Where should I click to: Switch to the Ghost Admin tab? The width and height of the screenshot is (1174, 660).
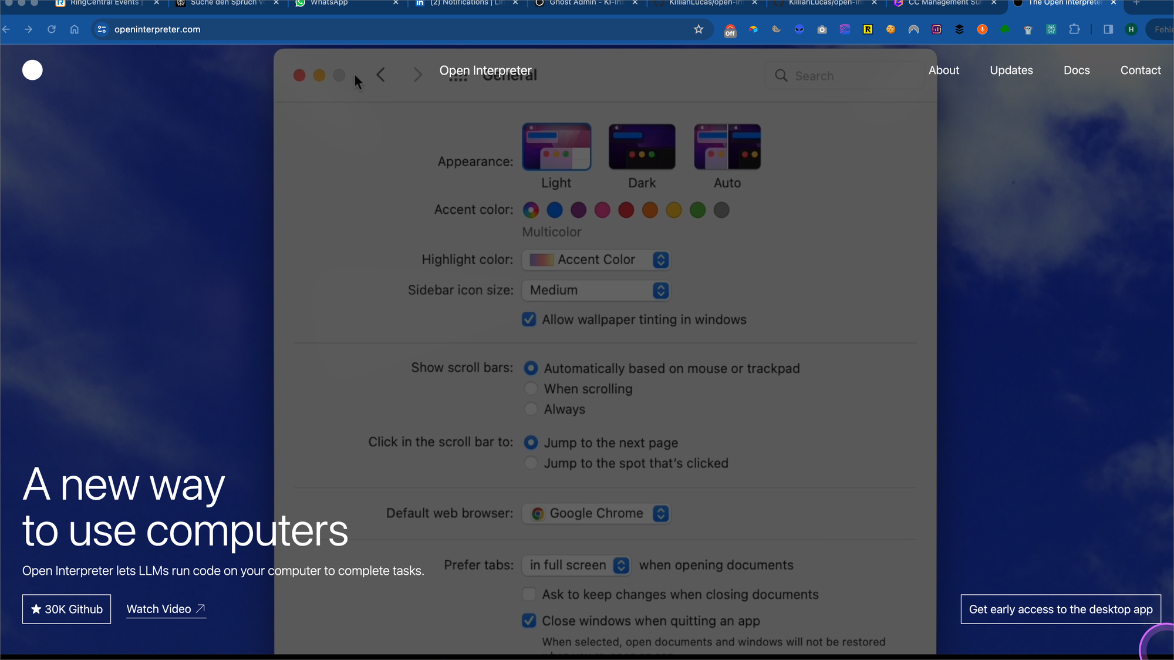586,3
